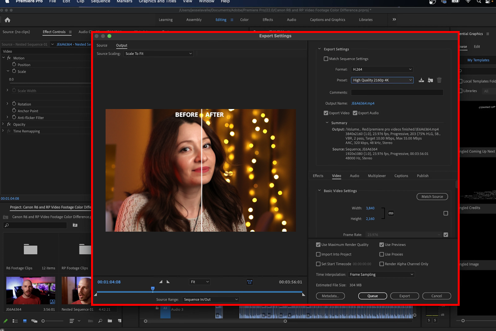Open the Editing workspace menu icon
496x331 pixels.
click(x=232, y=19)
